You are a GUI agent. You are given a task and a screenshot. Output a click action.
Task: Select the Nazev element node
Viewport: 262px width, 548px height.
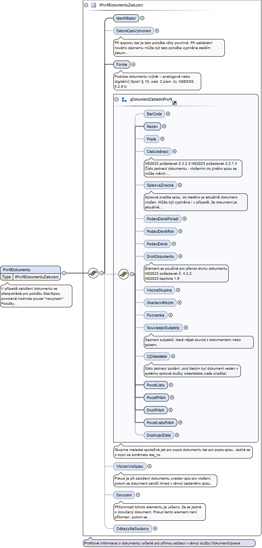(152, 126)
